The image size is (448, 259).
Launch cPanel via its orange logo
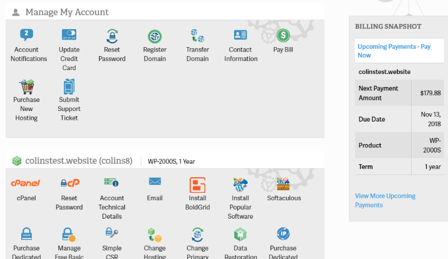click(25, 183)
